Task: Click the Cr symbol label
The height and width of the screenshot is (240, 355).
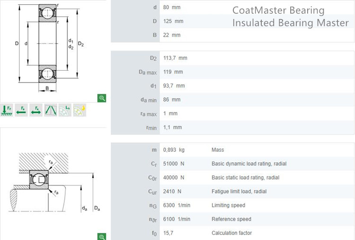Action: tap(154, 164)
